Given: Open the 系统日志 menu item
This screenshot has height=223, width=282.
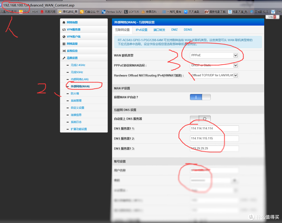Looking at the screenshot, I should pos(76,122).
